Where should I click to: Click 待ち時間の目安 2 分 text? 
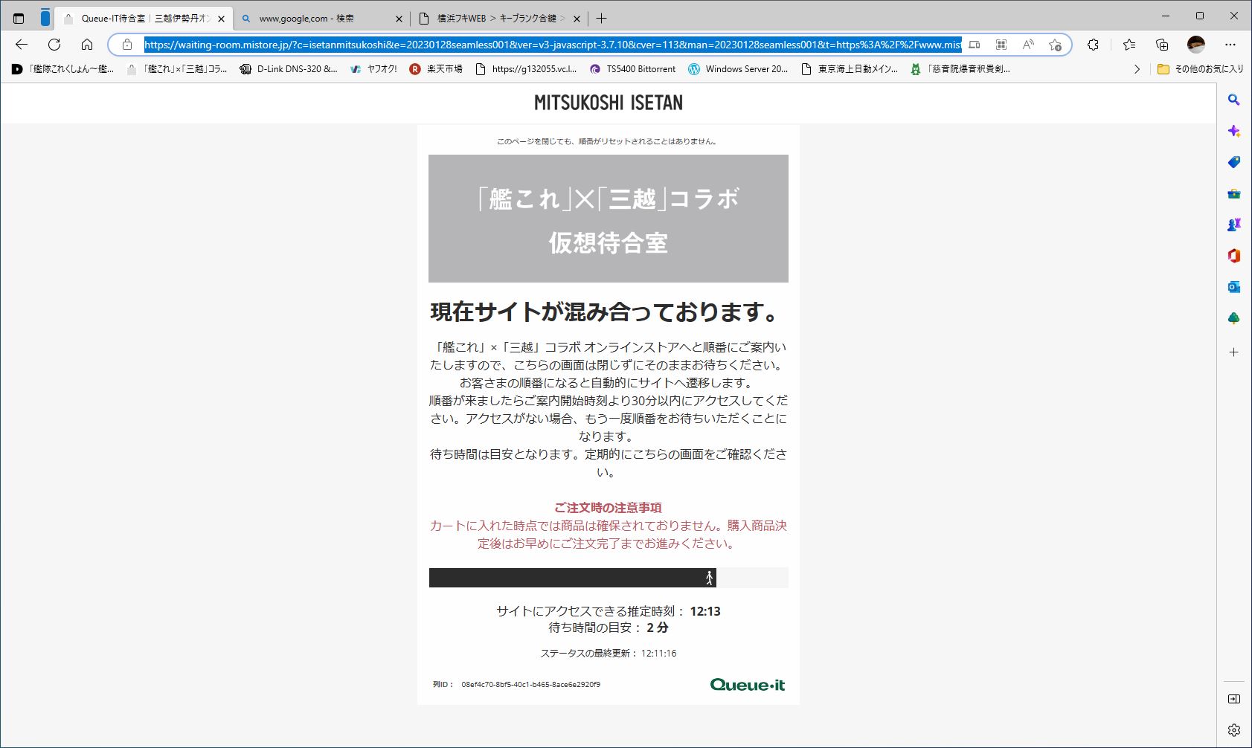click(x=609, y=628)
